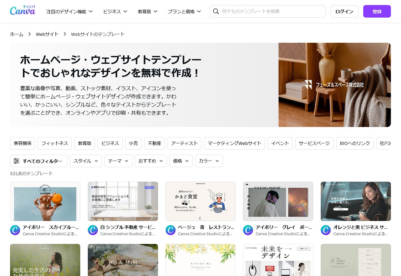Viewport: 401px width, 276px height.
Task: Open the かまど食堂 restaurant template thumbnail
Action: (200, 201)
